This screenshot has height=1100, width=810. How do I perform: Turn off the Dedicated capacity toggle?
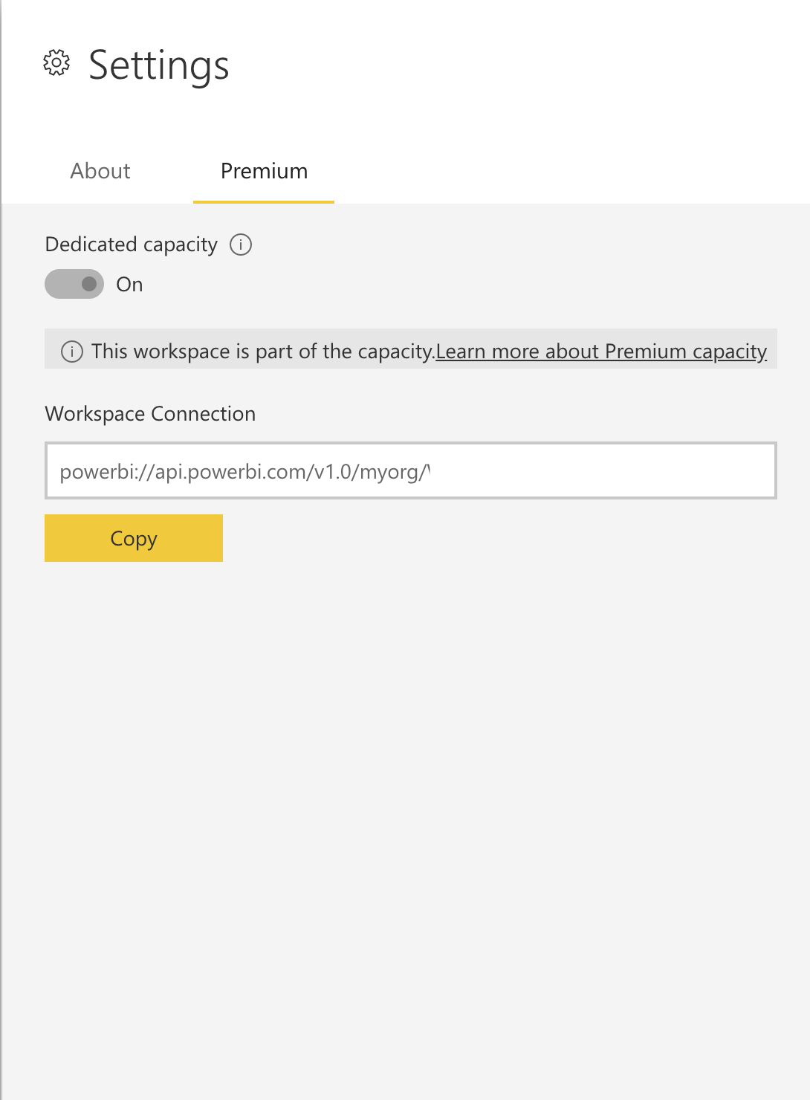coord(74,284)
